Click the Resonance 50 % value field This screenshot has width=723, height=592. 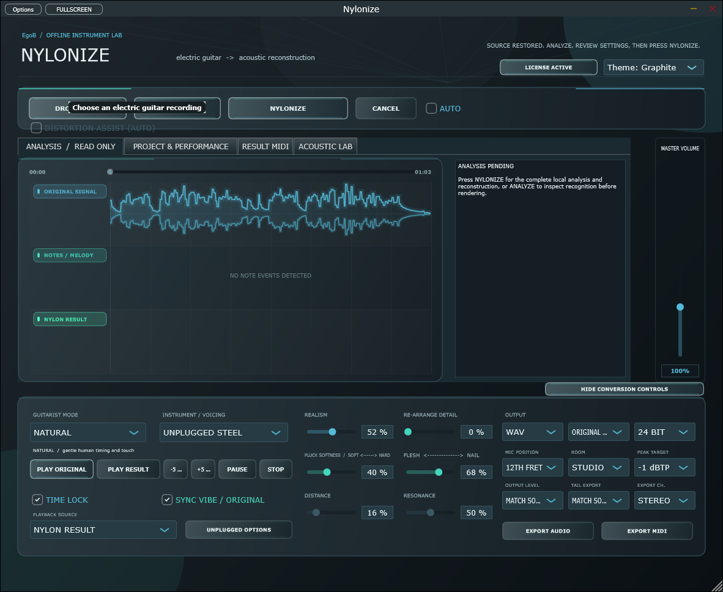(476, 512)
